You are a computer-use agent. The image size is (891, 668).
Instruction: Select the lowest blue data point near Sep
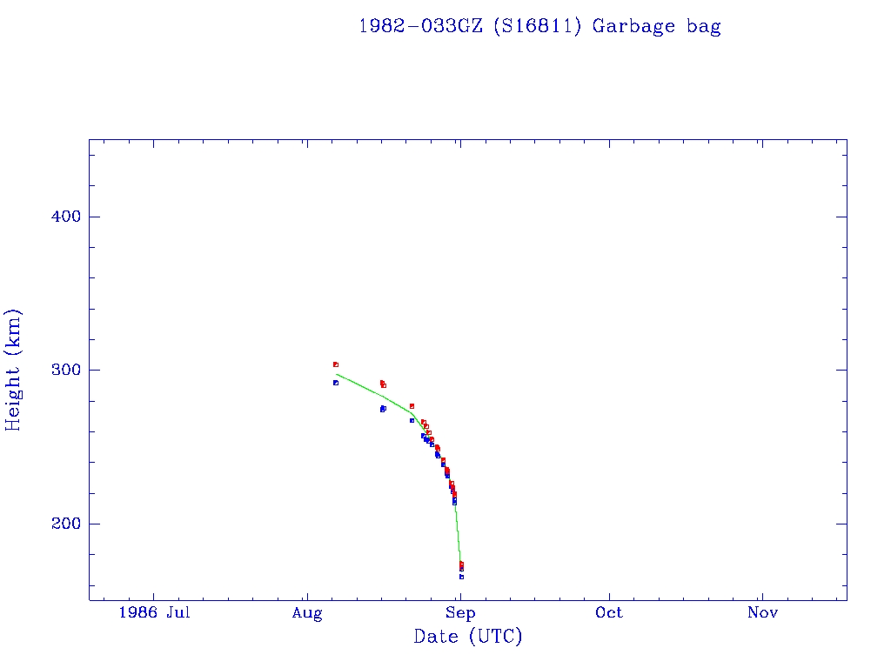click(x=461, y=577)
